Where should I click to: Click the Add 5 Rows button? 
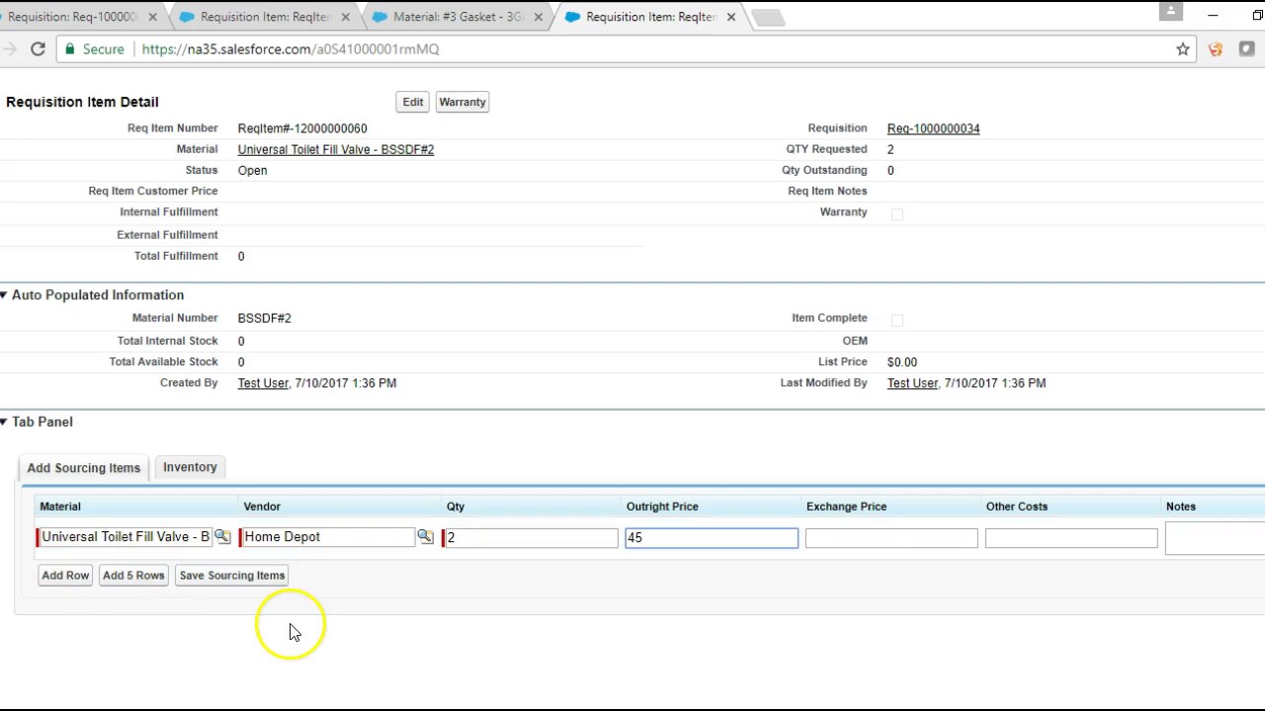pyautogui.click(x=133, y=576)
